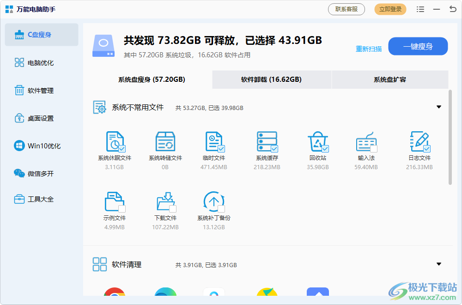Expand the 软件清理 section arrow
Screen dimensions: 462x305
pos(438,264)
